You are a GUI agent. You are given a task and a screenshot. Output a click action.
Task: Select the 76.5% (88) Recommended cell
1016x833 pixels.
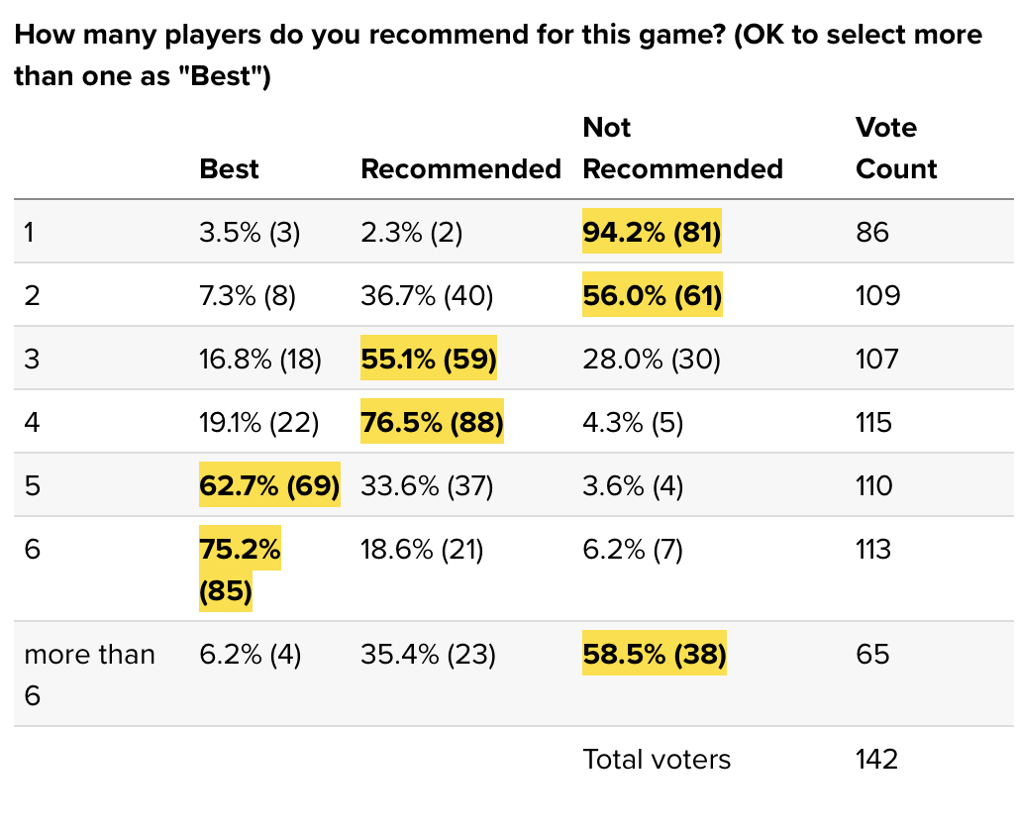click(432, 421)
